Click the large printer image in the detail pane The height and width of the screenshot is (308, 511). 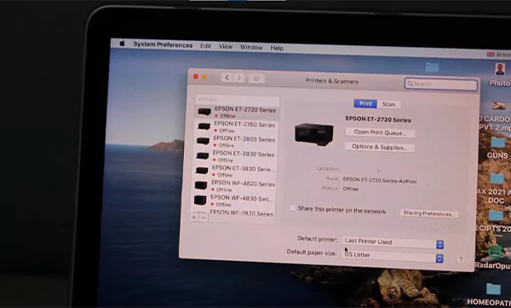click(x=314, y=134)
